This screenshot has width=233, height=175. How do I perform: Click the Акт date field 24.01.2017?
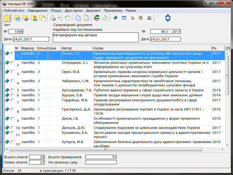tap(31, 39)
